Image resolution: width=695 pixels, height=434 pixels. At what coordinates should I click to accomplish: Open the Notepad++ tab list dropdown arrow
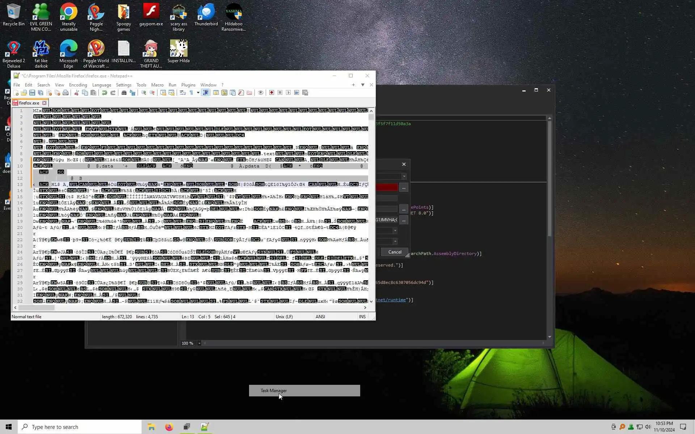point(363,85)
